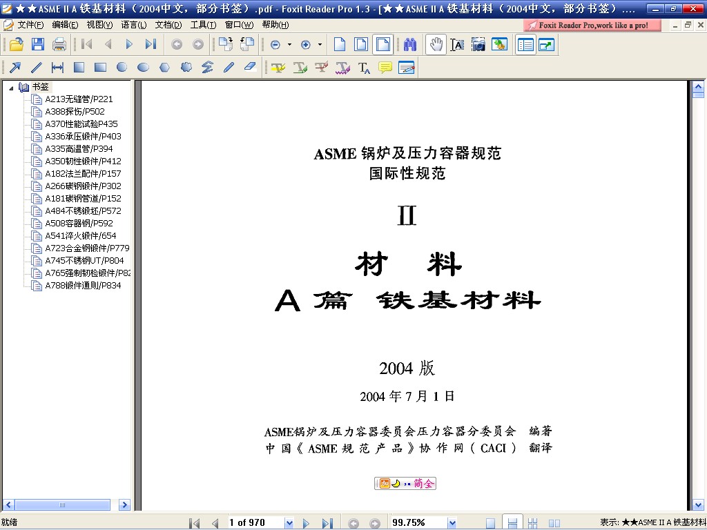Open the 文档(D) menu
This screenshot has height=530, width=707.
(168, 25)
